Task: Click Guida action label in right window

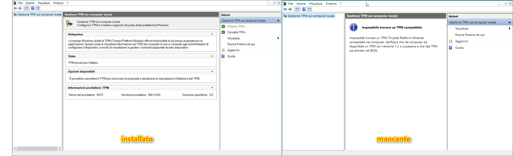Action: 459,48
